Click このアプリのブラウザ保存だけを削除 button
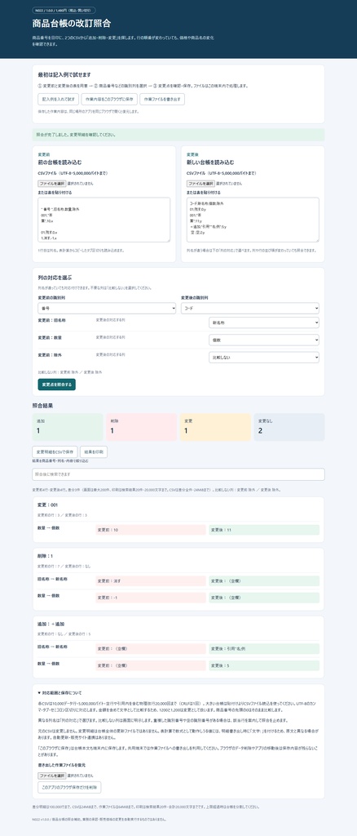 click(x=69, y=787)
